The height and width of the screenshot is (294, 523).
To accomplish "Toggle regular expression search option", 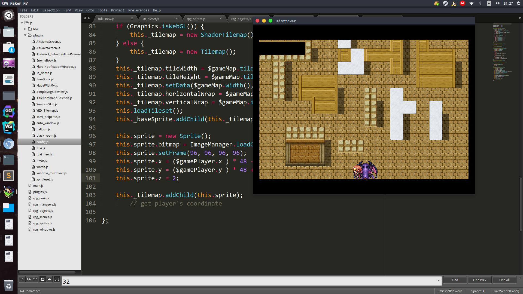I will [x=22, y=279].
